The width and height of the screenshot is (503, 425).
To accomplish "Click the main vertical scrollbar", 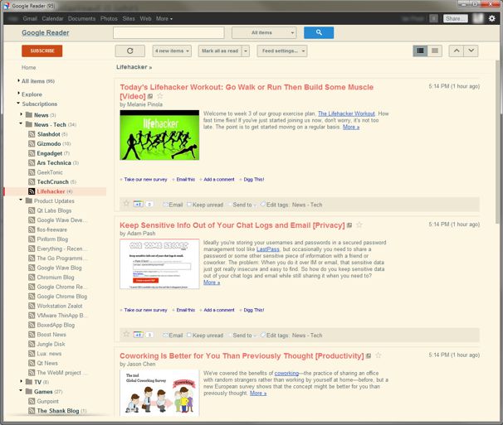I will (x=499, y=141).
